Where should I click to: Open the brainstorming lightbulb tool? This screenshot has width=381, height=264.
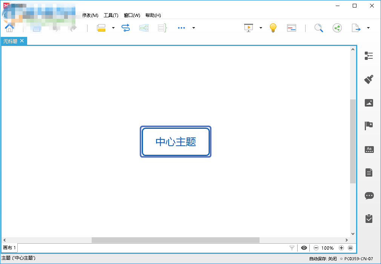273,27
